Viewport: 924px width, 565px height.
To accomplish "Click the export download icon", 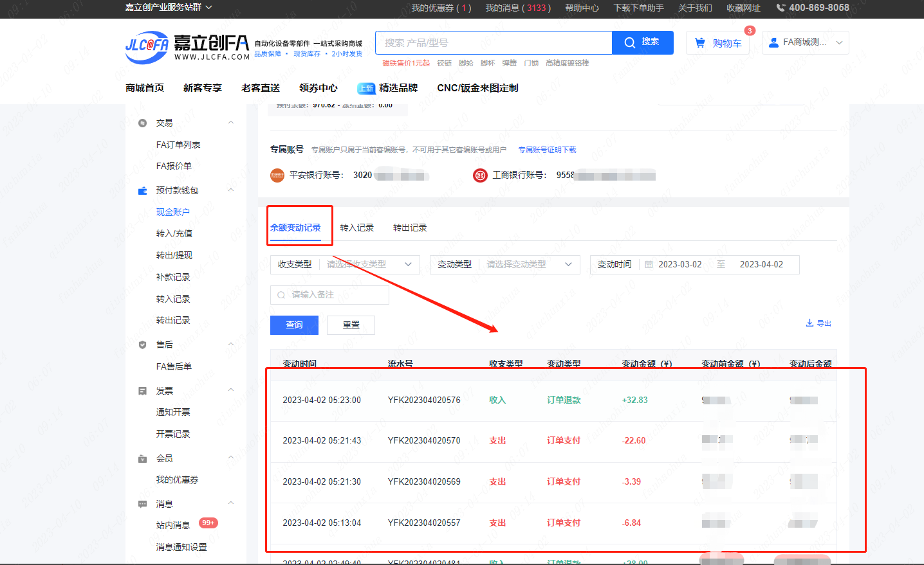I will pyautogui.click(x=809, y=323).
